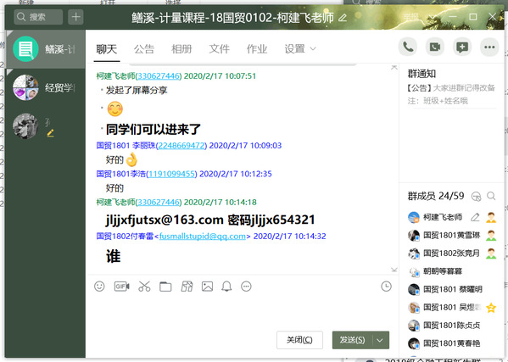
Task: Click the 发送(S) send button
Action: click(352, 340)
